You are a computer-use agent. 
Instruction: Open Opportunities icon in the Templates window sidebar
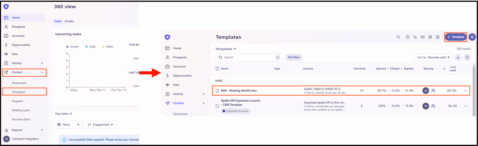pos(167,76)
